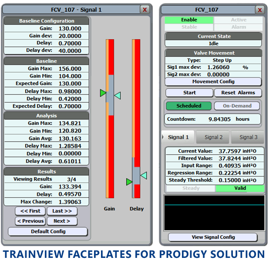Click cyan arrow marker on Delay bar
Image resolution: width=269 pixels, height=264 pixels.
tap(143, 175)
